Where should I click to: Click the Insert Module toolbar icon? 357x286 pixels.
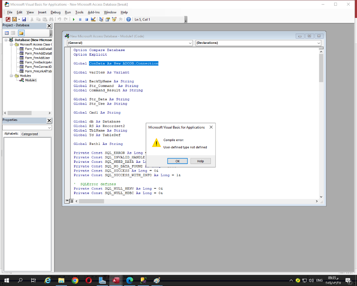(14, 19)
